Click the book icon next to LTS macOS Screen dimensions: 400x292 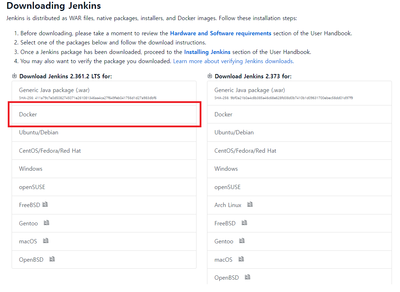tap(46, 241)
